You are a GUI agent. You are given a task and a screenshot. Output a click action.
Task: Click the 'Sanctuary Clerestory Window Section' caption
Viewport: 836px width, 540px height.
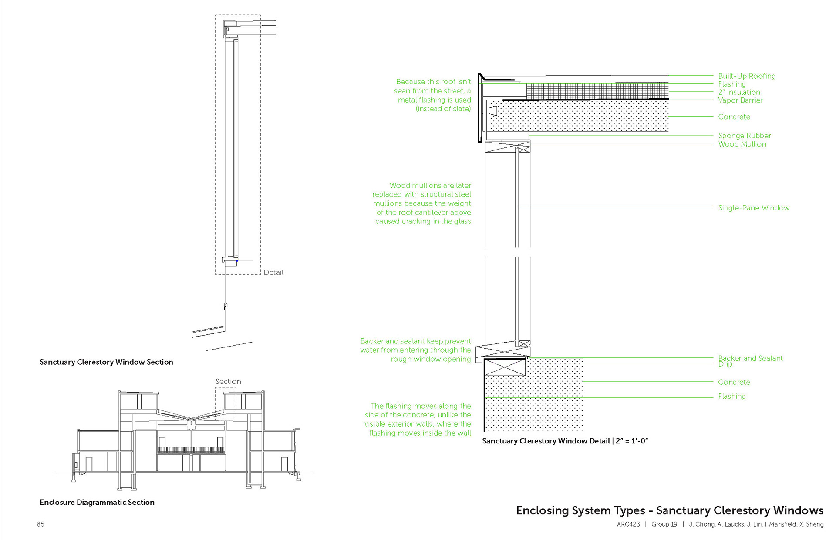106,362
